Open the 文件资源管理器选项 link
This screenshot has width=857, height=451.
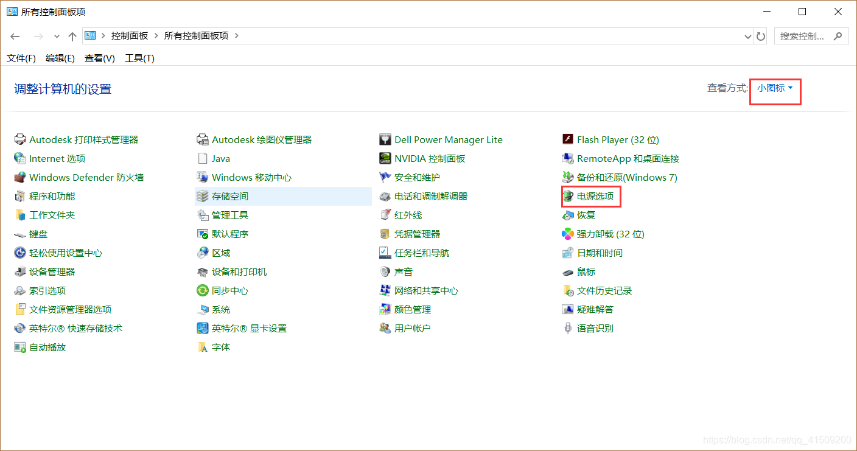coord(71,309)
